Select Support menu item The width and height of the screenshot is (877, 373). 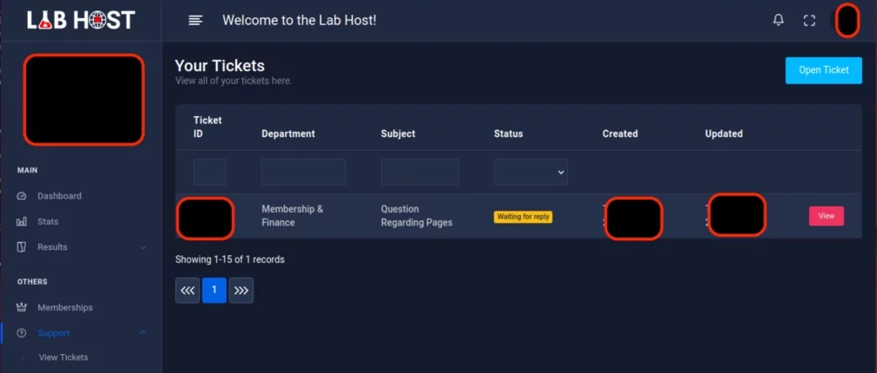(x=54, y=333)
